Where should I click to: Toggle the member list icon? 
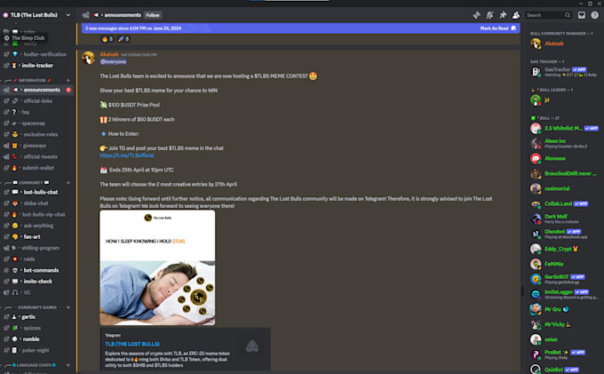516,15
